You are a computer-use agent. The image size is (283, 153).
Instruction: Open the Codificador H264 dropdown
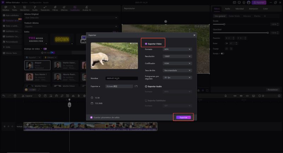pos(178,63)
